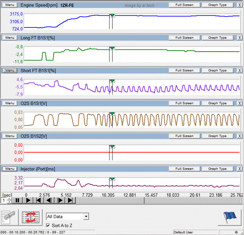Pause the data playback
The height and width of the screenshot is (235, 244).
[17, 201]
